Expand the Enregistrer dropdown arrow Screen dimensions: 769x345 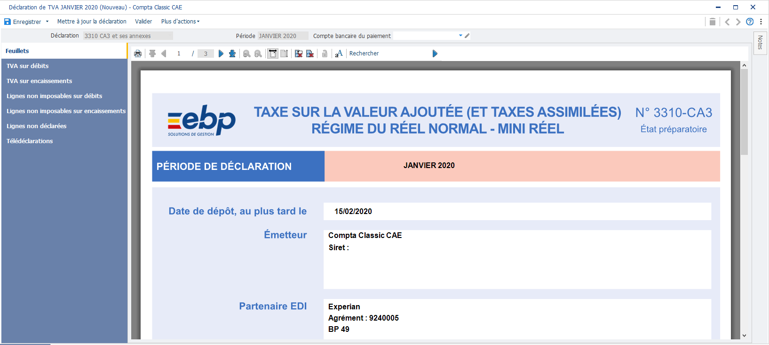tap(47, 22)
